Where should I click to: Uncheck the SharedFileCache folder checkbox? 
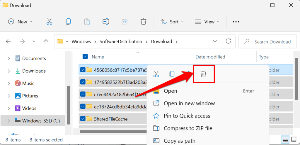point(83,119)
